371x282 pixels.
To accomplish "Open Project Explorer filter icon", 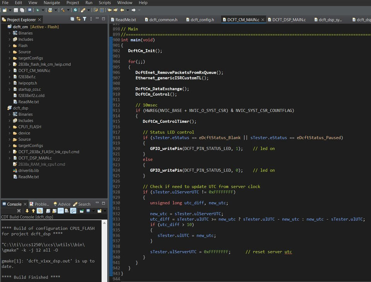I will [x=84, y=19].
